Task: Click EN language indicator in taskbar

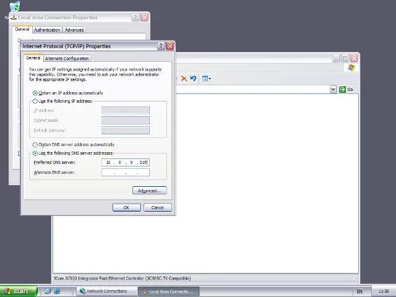Action: click(x=359, y=291)
